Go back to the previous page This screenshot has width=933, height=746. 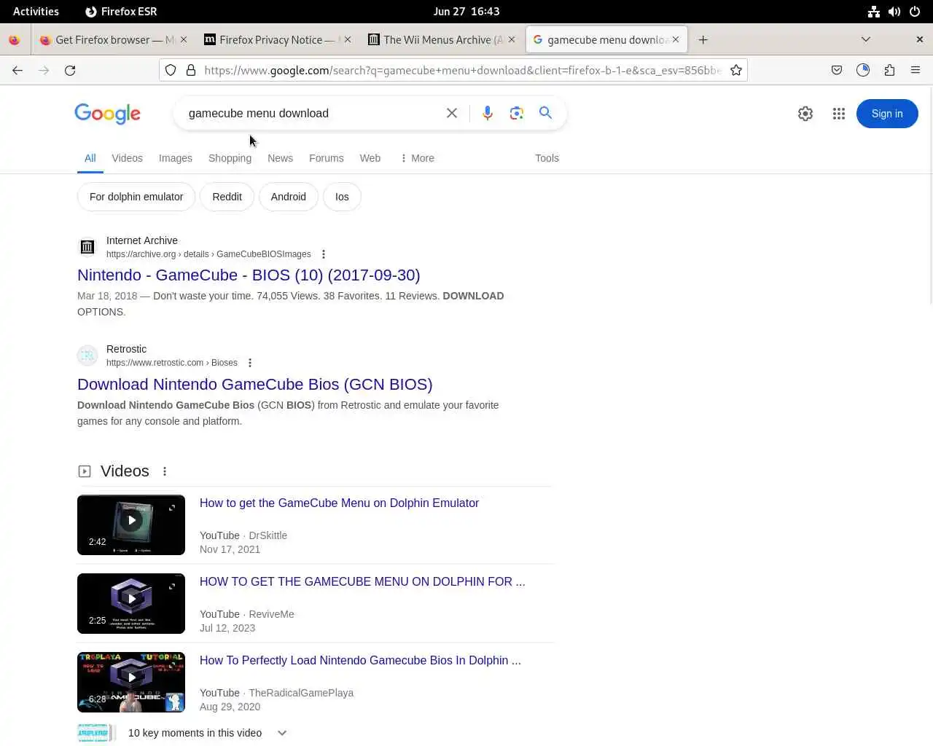[17, 70]
